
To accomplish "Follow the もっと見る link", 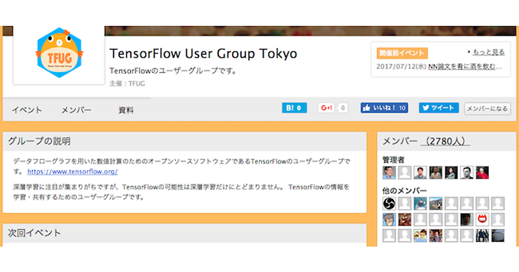I will [488, 52].
